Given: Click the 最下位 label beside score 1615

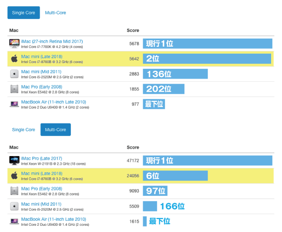Looking at the screenshot, I should (160, 221).
